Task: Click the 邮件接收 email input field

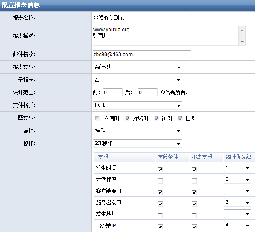Action: click(142, 54)
